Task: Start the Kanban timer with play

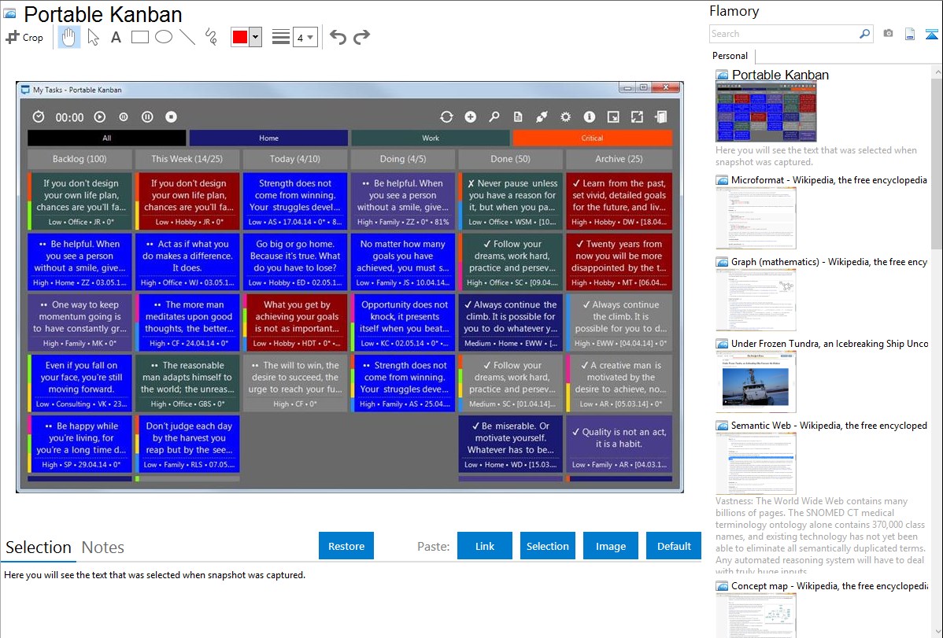Action: 100,116
